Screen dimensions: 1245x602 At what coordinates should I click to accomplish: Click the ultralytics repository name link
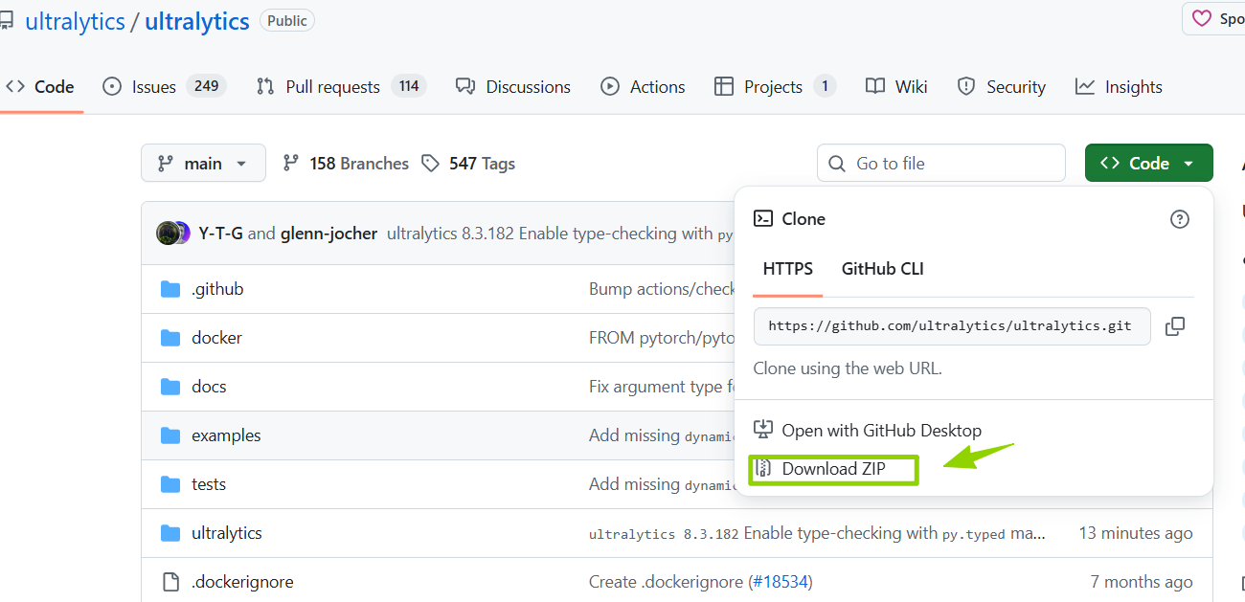tap(197, 21)
